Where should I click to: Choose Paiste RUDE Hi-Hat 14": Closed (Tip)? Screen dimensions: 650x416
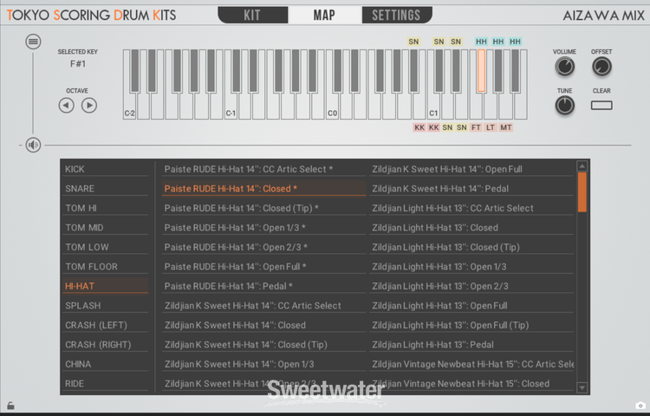coord(263,208)
